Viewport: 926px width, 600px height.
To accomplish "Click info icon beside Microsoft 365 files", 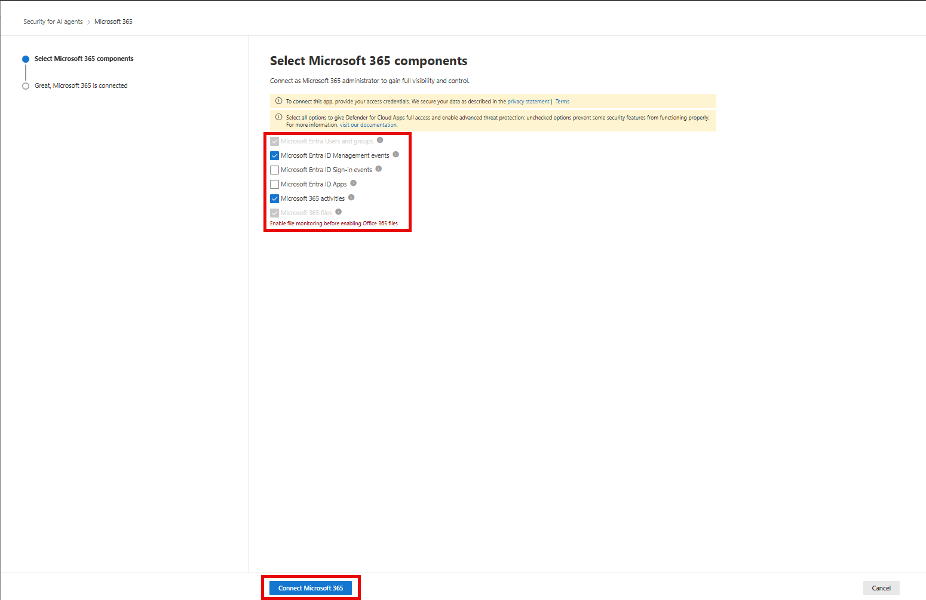I will 338,212.
